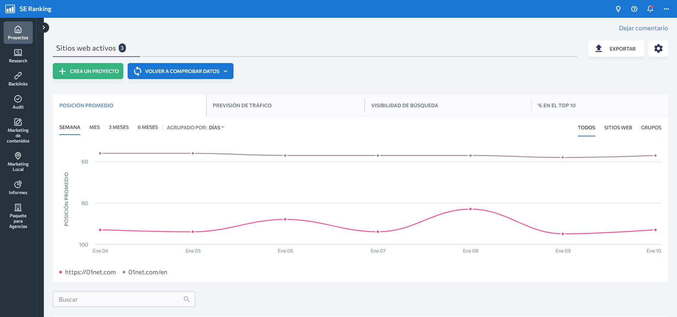Screen dimensions: 677x317
Task: Click the Dejar comentario link
Action: coord(643,28)
